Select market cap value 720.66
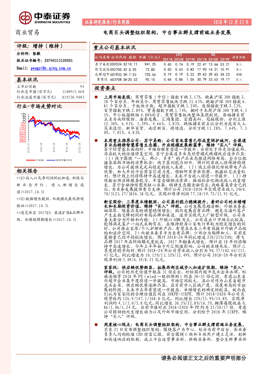Viewport: 264px width, 374px height. tap(150, 75)
